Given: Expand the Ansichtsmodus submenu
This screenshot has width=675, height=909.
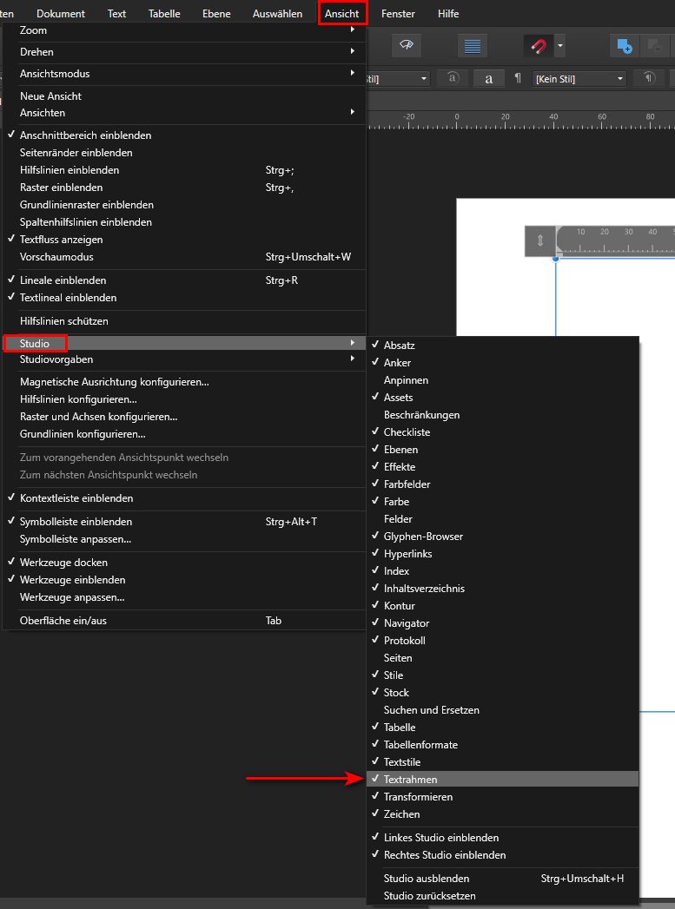Looking at the screenshot, I should point(184,74).
